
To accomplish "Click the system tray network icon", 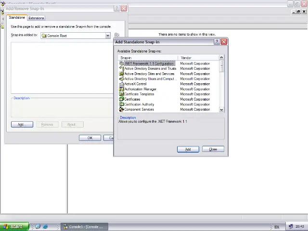I will tap(291, 227).
